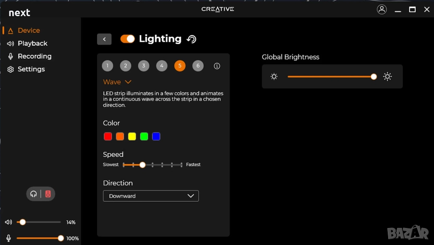Viewport: 434px width, 245px height.
Task: Switch output to headphones icon
Action: point(33,194)
